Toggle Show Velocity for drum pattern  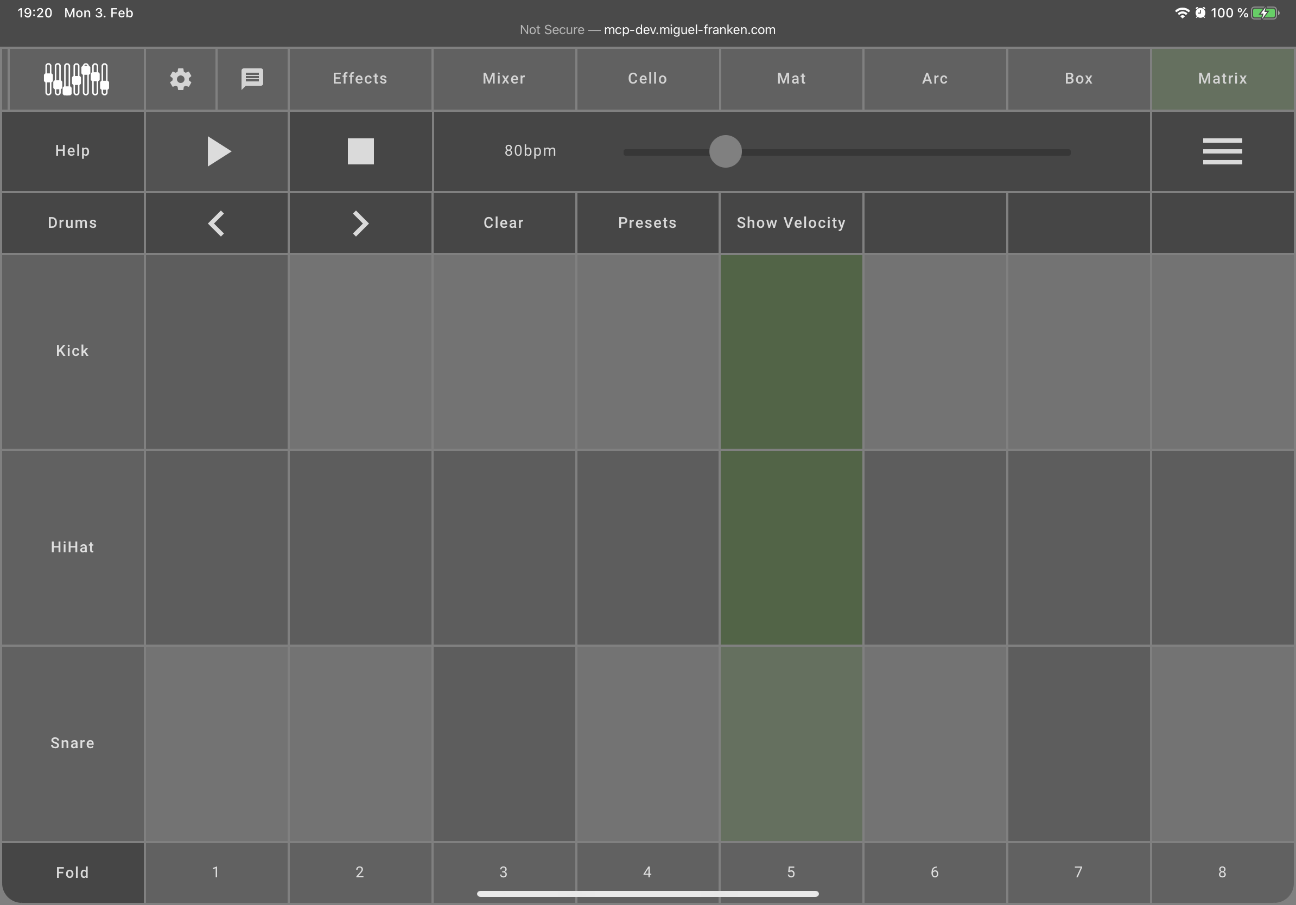click(x=792, y=221)
